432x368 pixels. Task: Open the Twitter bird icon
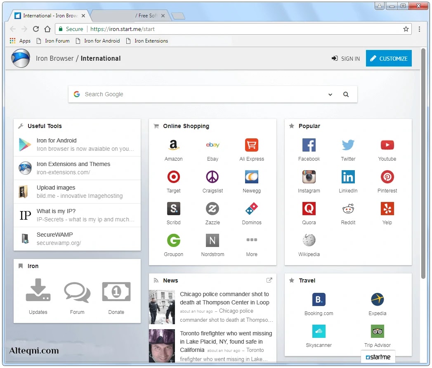[x=348, y=145]
